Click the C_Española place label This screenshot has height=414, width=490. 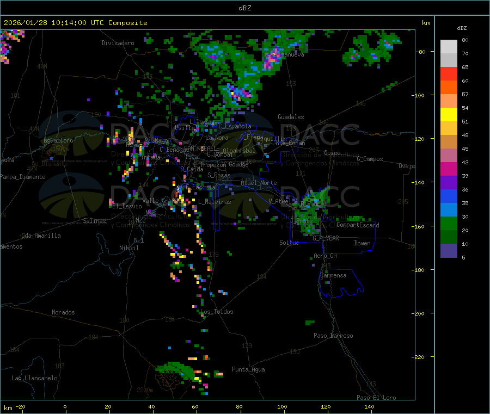point(235,126)
